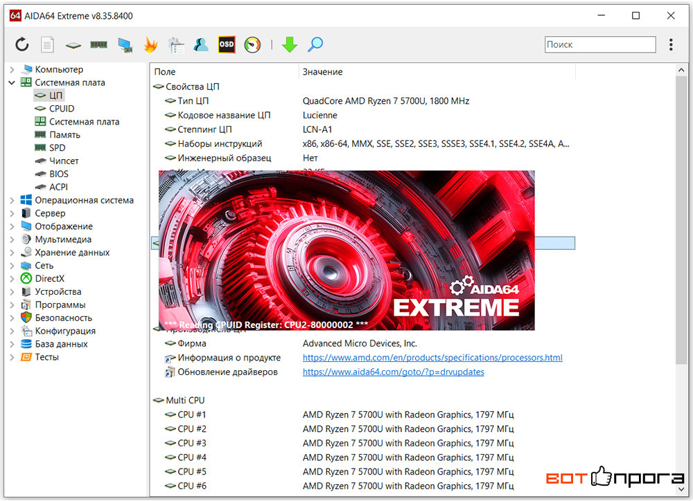This screenshot has width=693, height=501.
Task: Click the Хранение данных drive icon
Action: [x=26, y=253]
